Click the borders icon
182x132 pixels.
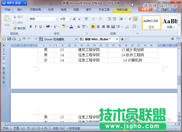pyautogui.click(x=134, y=26)
